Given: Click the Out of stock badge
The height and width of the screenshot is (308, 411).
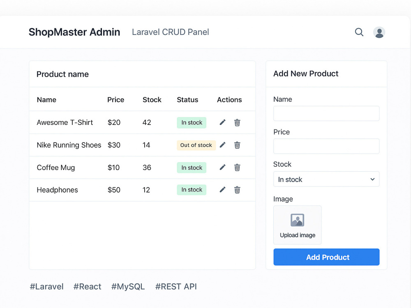Looking at the screenshot, I should (196, 145).
